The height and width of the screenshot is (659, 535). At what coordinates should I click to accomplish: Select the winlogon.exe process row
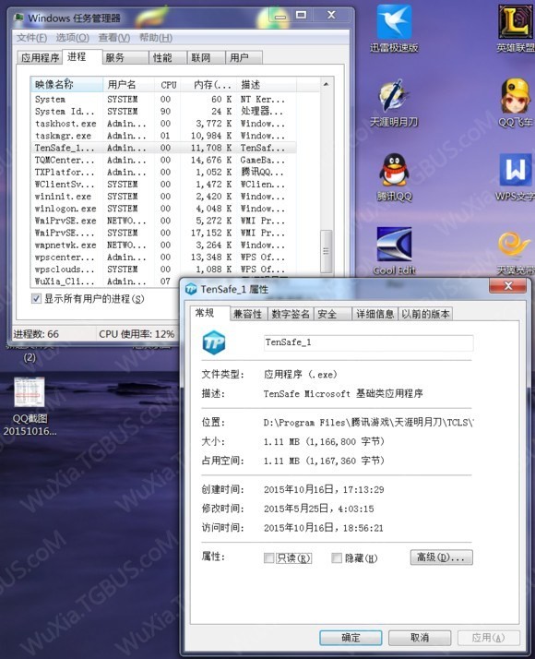click(164, 209)
